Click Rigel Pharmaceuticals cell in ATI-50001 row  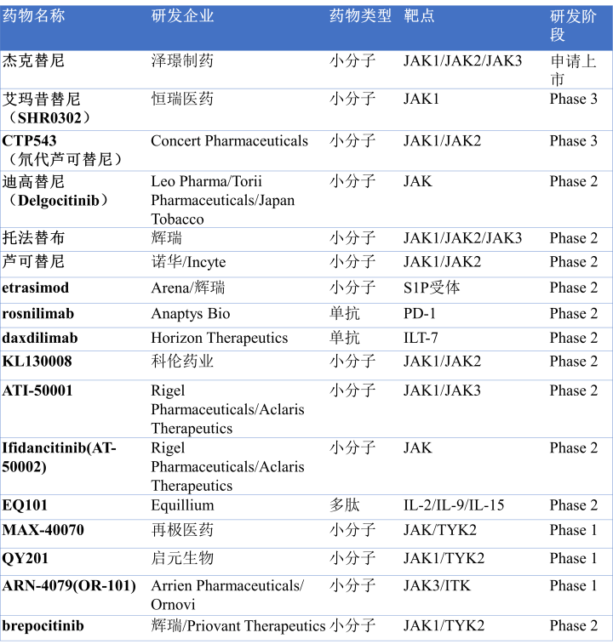(x=227, y=409)
